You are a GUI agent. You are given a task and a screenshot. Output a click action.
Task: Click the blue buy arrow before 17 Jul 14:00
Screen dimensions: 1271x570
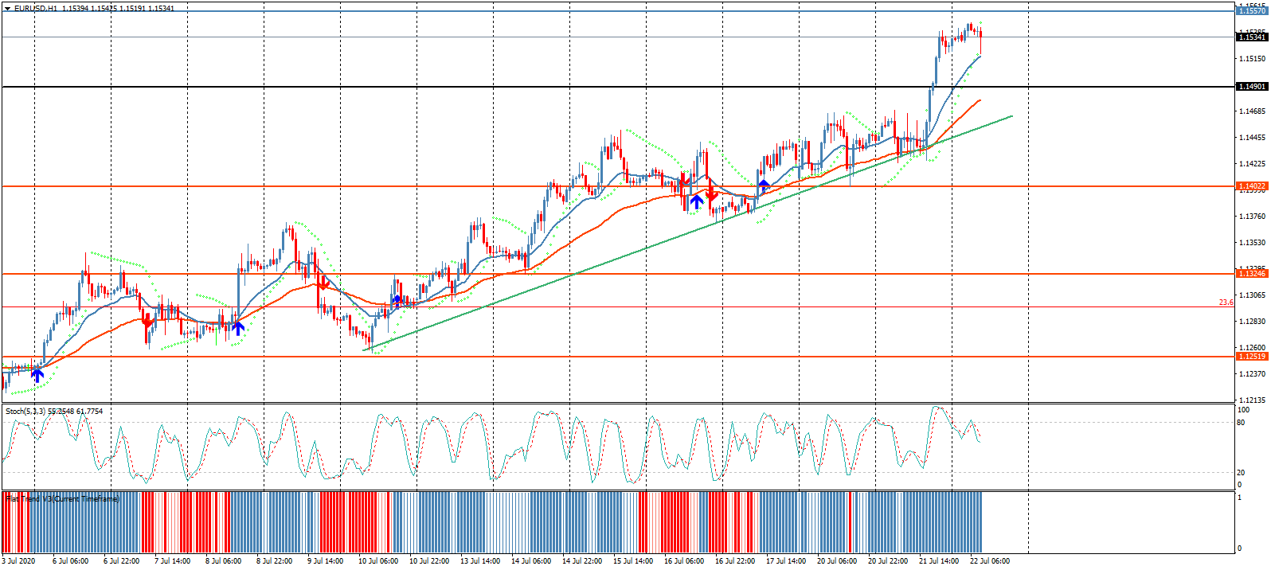[x=764, y=187]
